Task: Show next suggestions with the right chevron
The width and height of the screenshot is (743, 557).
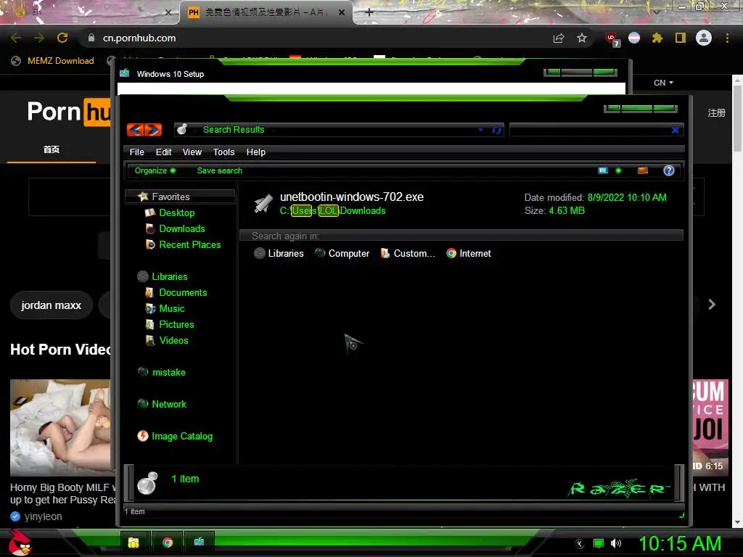Action: pyautogui.click(x=712, y=305)
